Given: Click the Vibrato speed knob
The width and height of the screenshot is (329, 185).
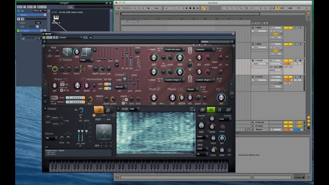Looking at the screenshot, I should coord(113,99).
